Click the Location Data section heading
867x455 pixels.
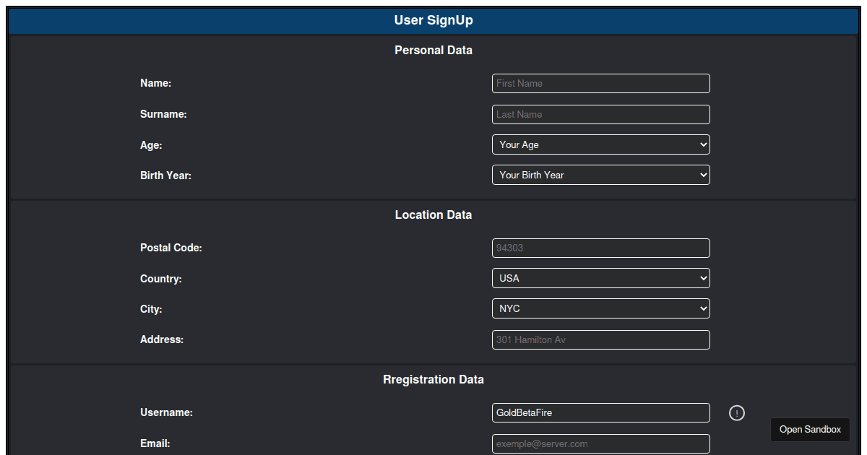(x=433, y=215)
